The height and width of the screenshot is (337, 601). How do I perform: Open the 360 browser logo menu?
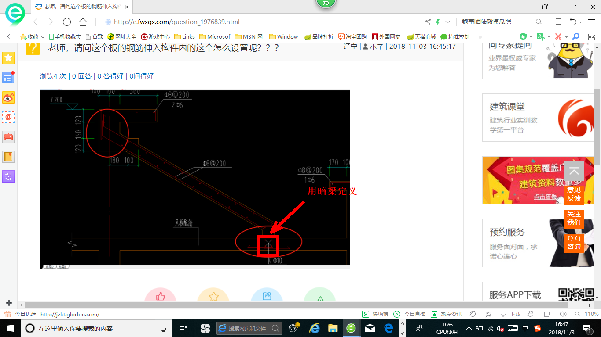click(15, 15)
